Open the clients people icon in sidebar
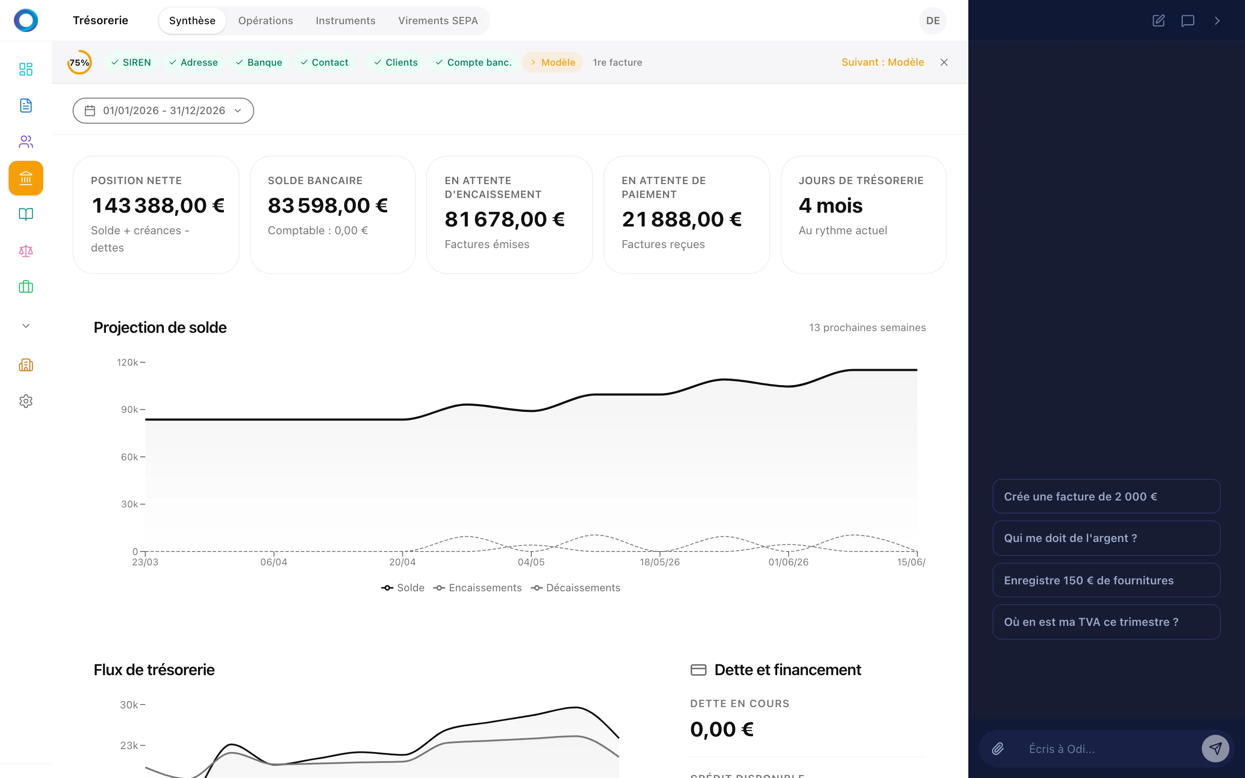The image size is (1245, 778). [x=26, y=141]
